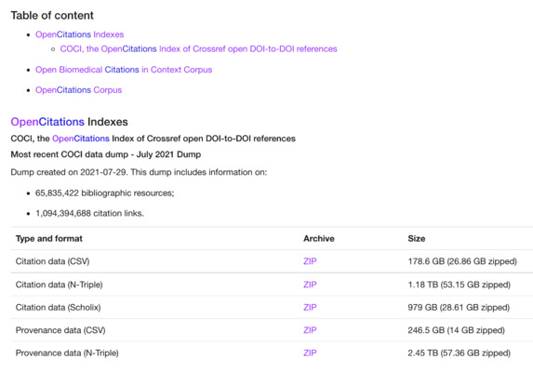Open the OpenCitations Indexes contents link
The image size is (533, 372).
point(80,34)
